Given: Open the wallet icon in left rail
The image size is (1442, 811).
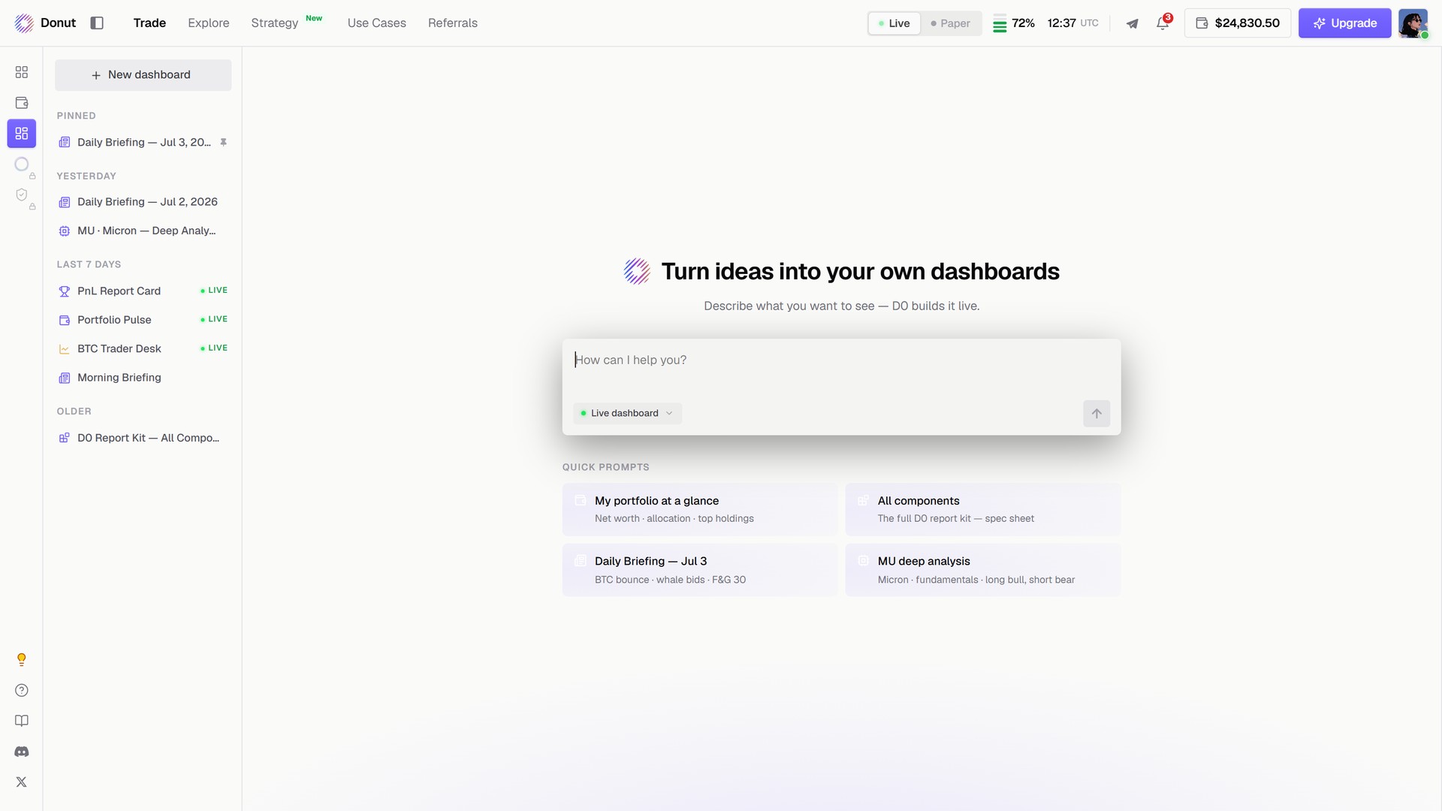Looking at the screenshot, I should click(x=22, y=103).
